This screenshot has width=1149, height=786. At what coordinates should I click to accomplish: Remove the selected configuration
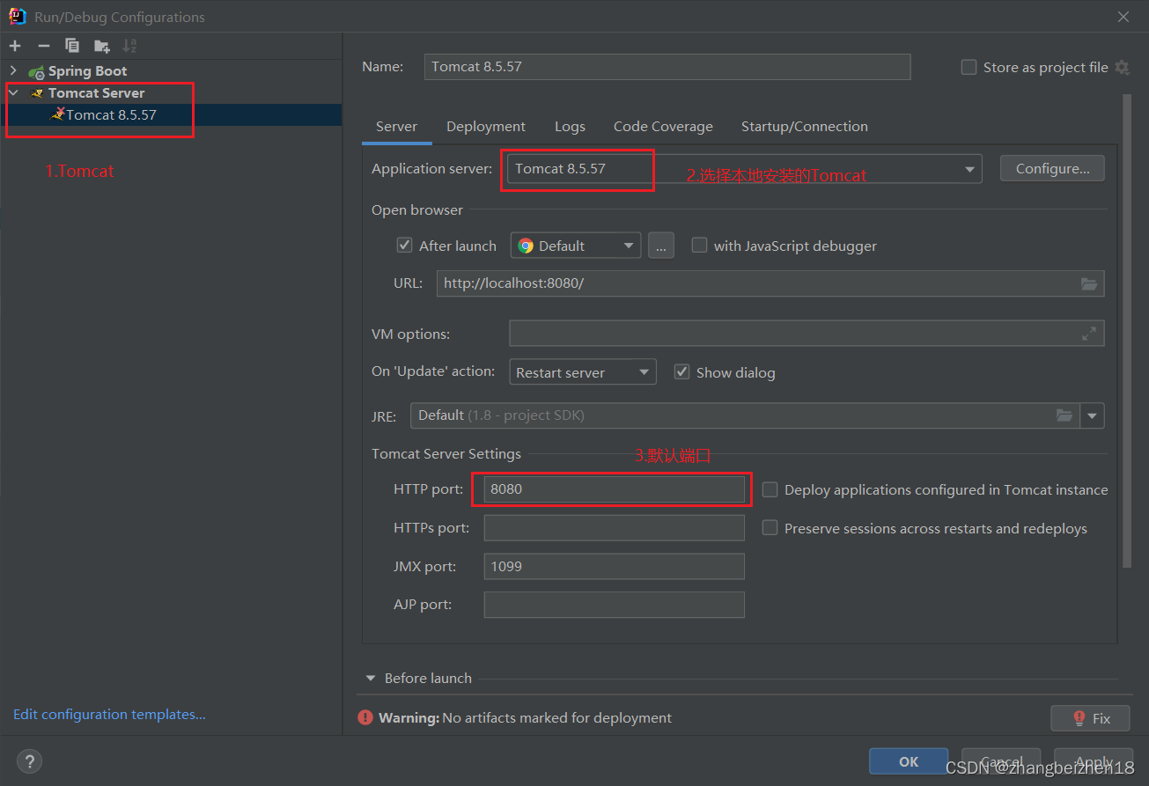[x=42, y=45]
